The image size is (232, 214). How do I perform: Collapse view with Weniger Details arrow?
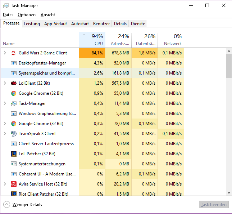pyautogui.click(x=7, y=205)
